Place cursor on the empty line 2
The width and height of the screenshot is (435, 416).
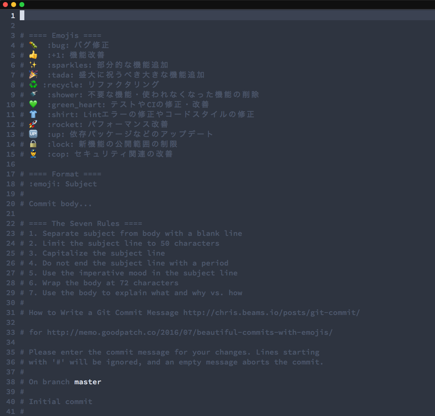[83, 25]
